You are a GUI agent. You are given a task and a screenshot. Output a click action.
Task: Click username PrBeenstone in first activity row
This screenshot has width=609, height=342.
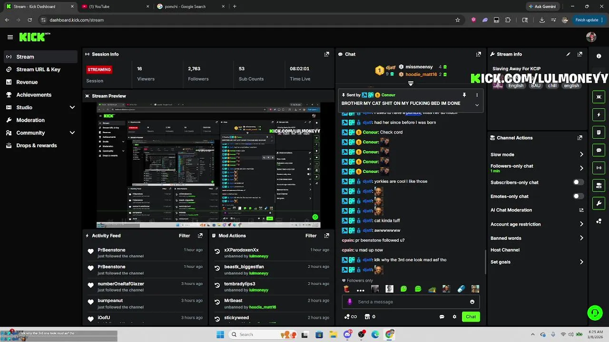click(111, 250)
